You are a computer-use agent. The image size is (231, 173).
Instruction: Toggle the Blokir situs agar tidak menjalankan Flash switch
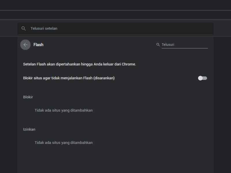point(202,78)
